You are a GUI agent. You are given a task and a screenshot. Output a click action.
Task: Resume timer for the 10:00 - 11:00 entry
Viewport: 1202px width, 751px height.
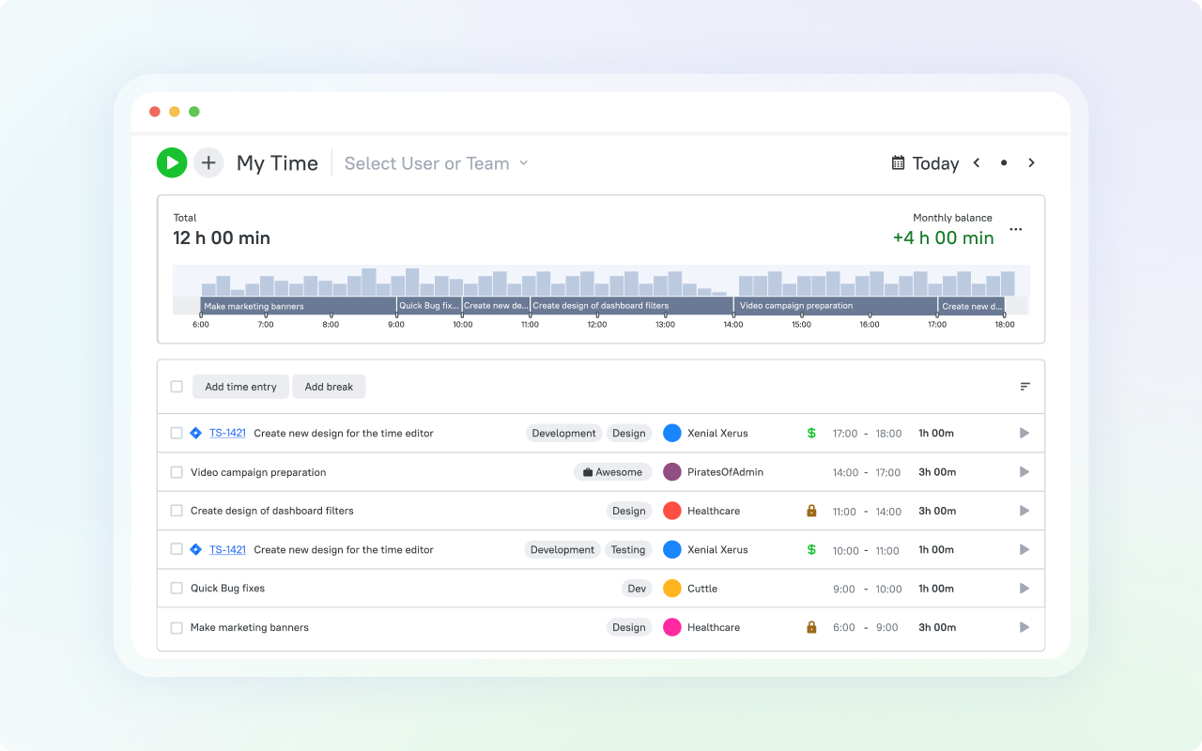click(1025, 549)
